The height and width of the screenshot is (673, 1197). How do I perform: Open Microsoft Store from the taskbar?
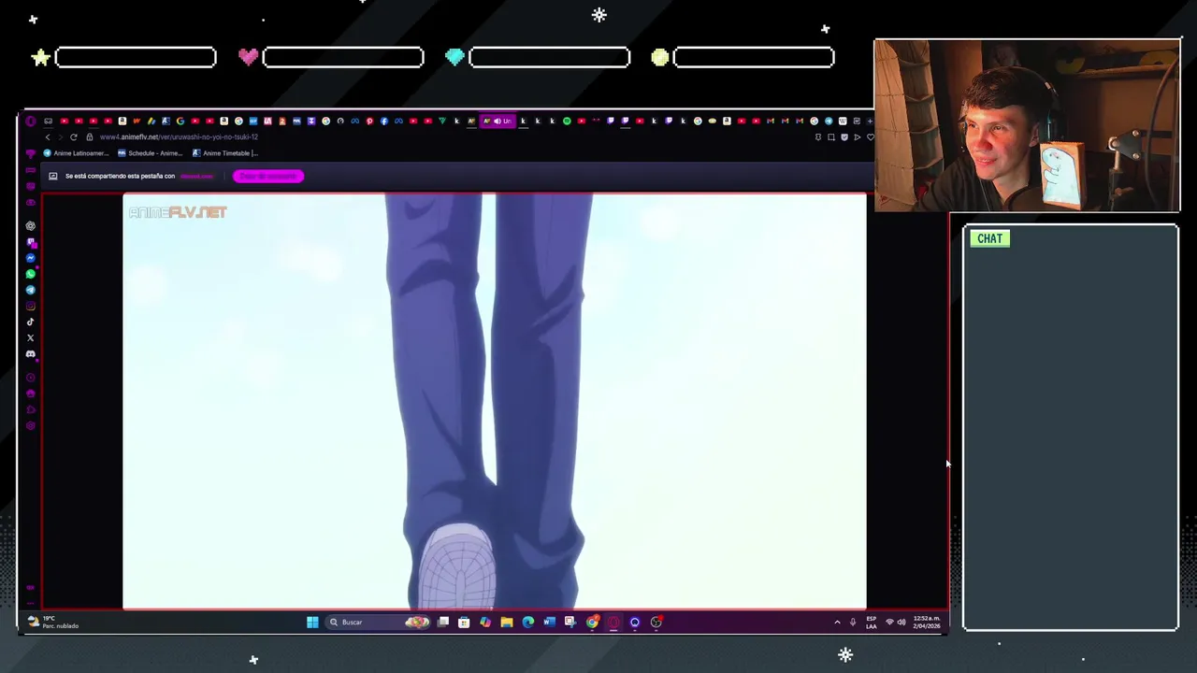coord(464,623)
